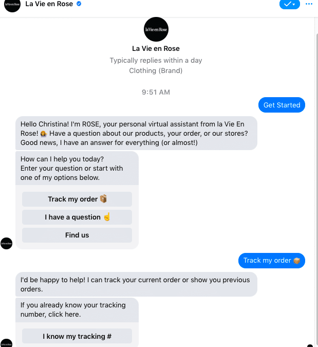Click the Clothing (Brand) category text

click(156, 70)
